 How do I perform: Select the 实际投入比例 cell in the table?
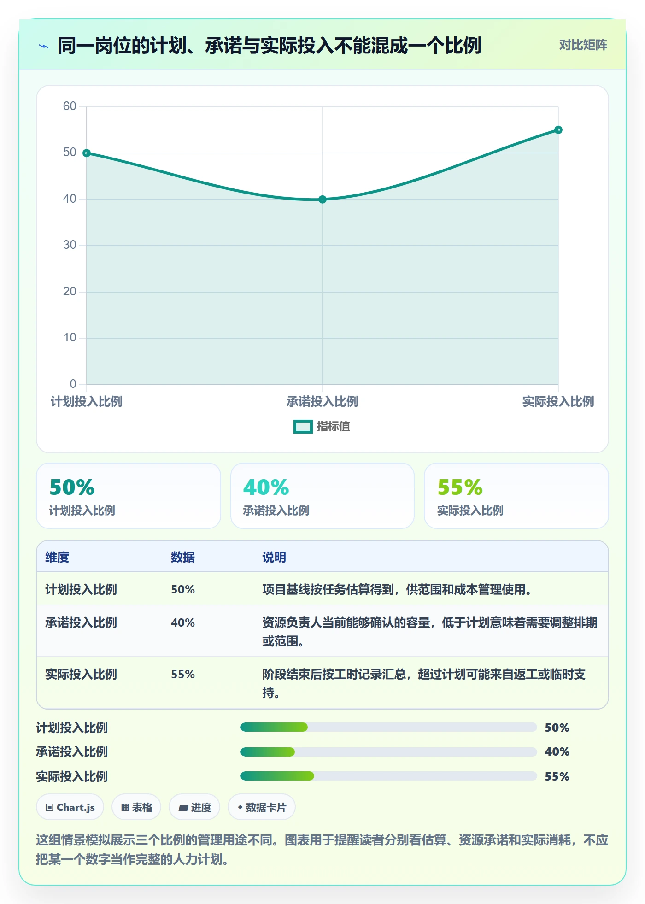pos(81,674)
